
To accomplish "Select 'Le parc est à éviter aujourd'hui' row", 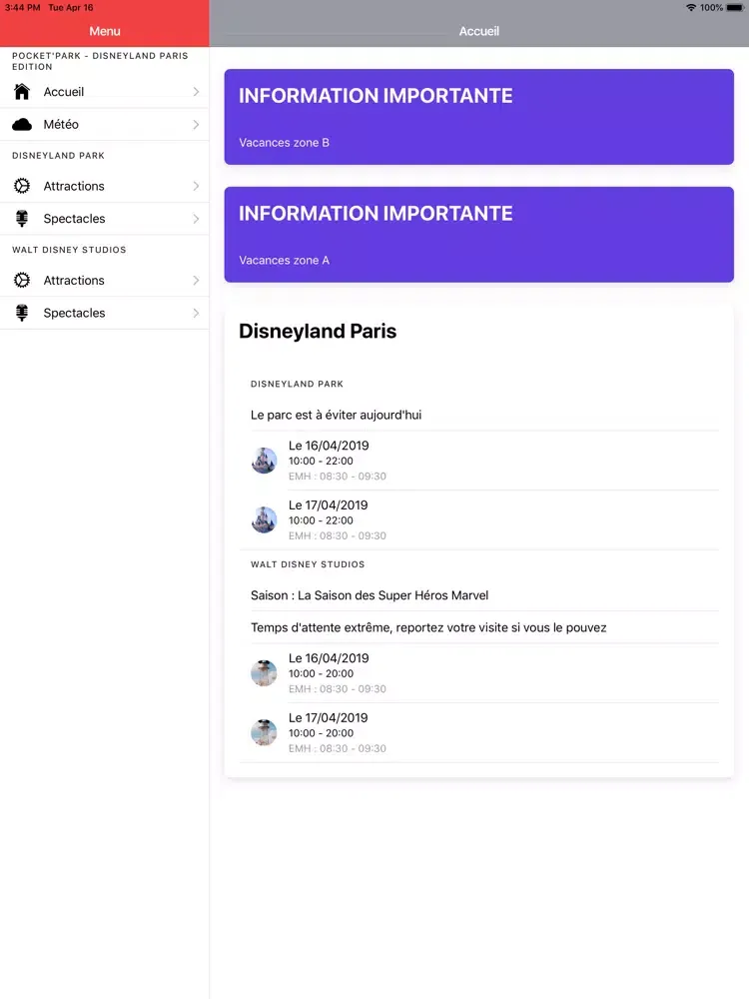I will click(479, 415).
